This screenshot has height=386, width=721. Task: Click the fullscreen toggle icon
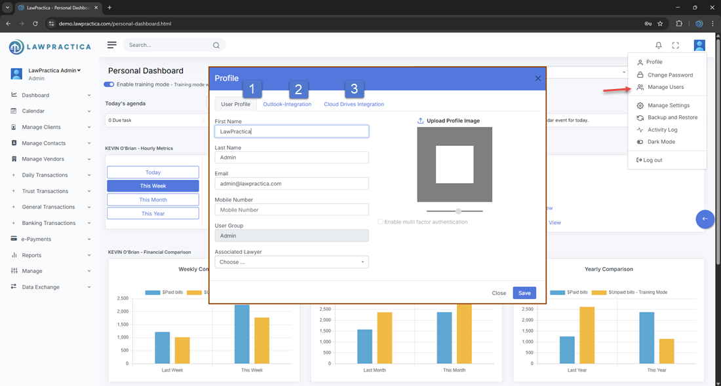coord(676,45)
